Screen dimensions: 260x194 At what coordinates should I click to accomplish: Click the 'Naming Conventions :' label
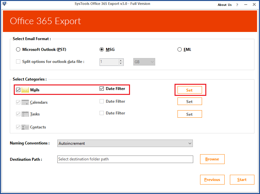(x=30, y=143)
